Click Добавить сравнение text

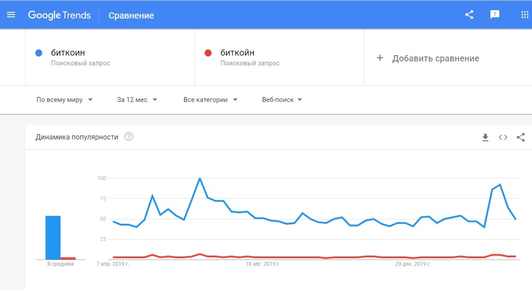point(435,58)
